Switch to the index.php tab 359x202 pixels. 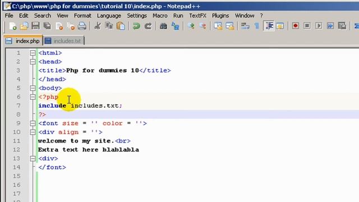23,41
